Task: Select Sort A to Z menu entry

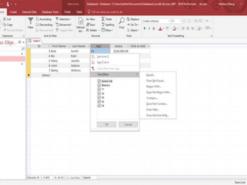Action: tap(103, 57)
